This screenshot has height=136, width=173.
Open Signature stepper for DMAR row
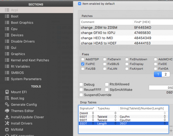(93, 114)
